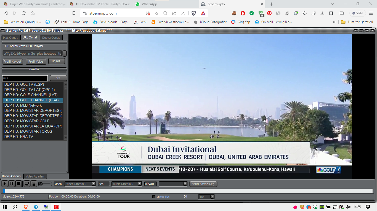Select channel DEP HD: GOLF CHANNEL (USA)
Screen dimensions: 377x211
pyautogui.click(x=33, y=100)
